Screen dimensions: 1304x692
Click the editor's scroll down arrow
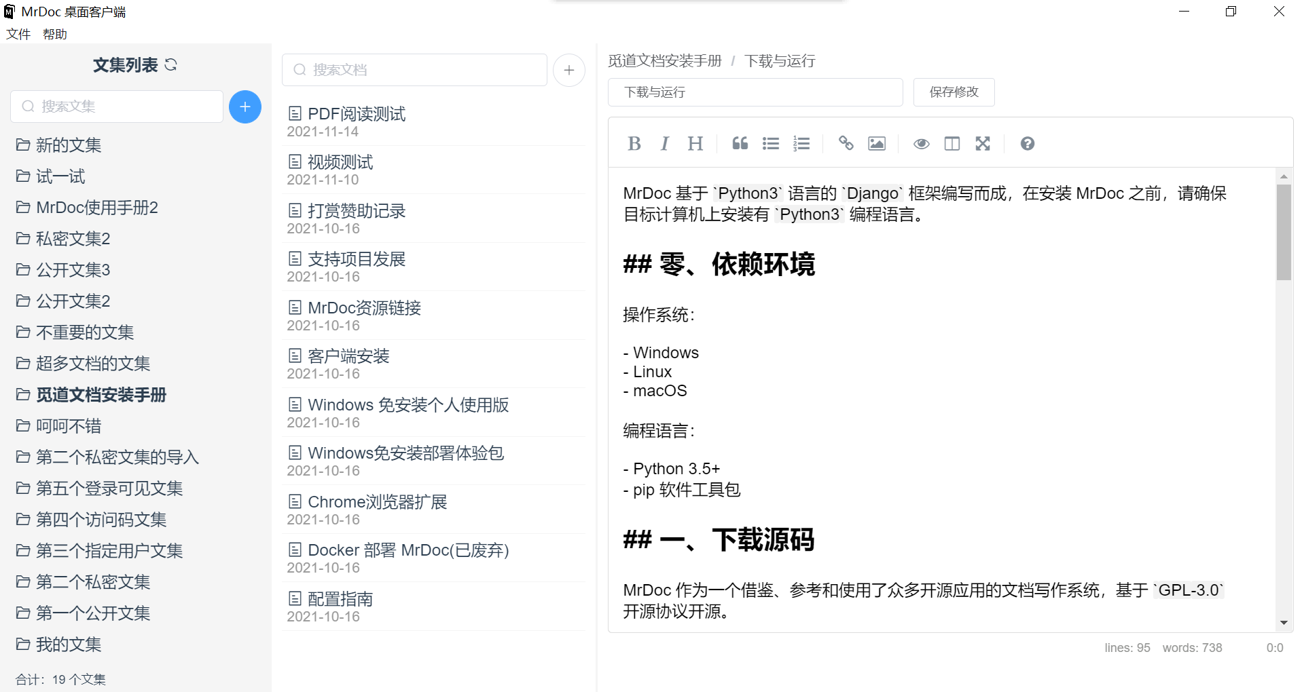point(1284,623)
